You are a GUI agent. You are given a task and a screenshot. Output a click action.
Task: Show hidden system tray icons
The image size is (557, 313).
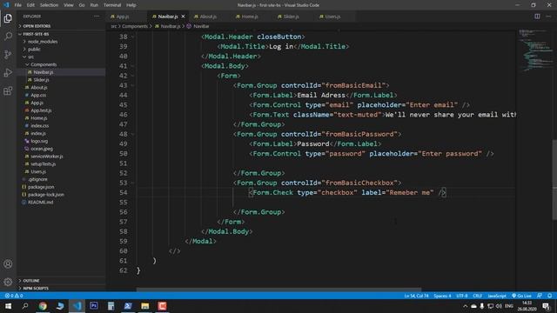click(x=465, y=306)
